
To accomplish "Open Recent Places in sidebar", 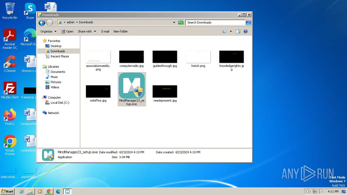I will click(x=60, y=56).
